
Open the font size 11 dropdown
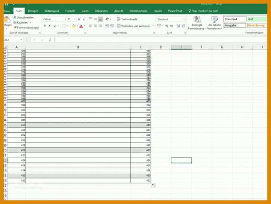click(x=75, y=19)
